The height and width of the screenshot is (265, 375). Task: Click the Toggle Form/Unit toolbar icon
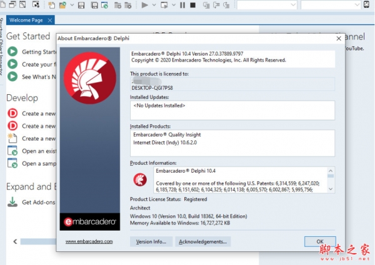click(x=22, y=4)
